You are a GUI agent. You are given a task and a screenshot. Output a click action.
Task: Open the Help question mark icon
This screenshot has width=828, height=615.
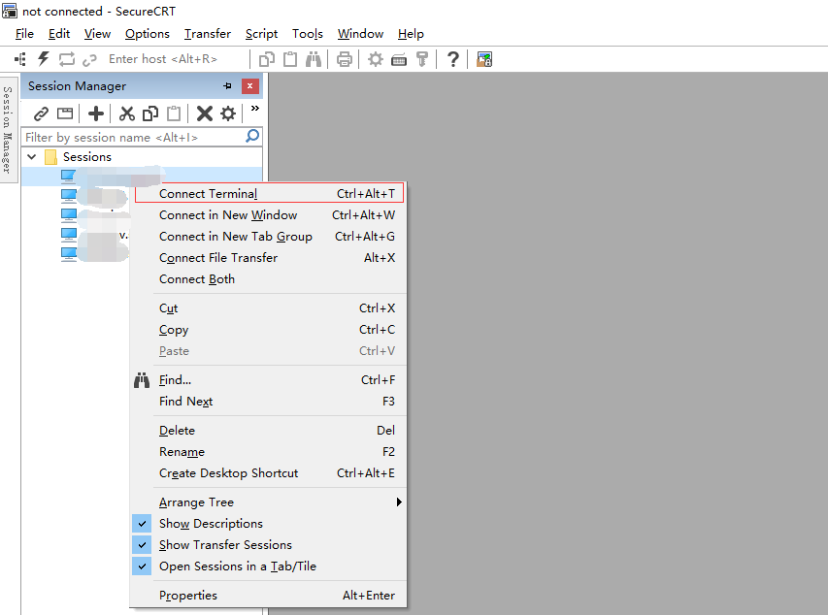(x=452, y=59)
